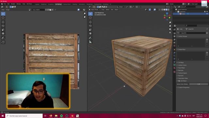Select the Annotate tool in the UV editor

(x=3, y=38)
